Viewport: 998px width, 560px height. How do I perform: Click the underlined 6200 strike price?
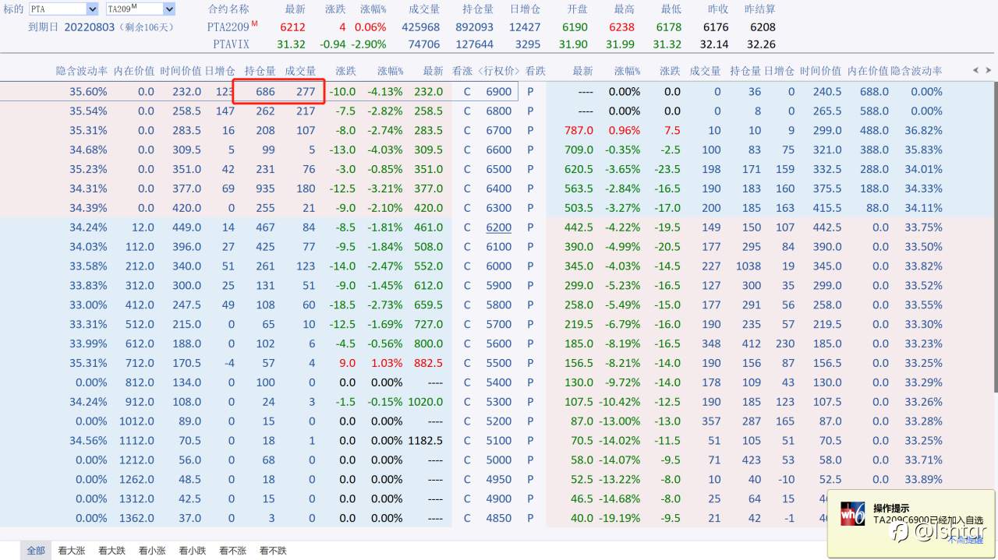(x=499, y=227)
